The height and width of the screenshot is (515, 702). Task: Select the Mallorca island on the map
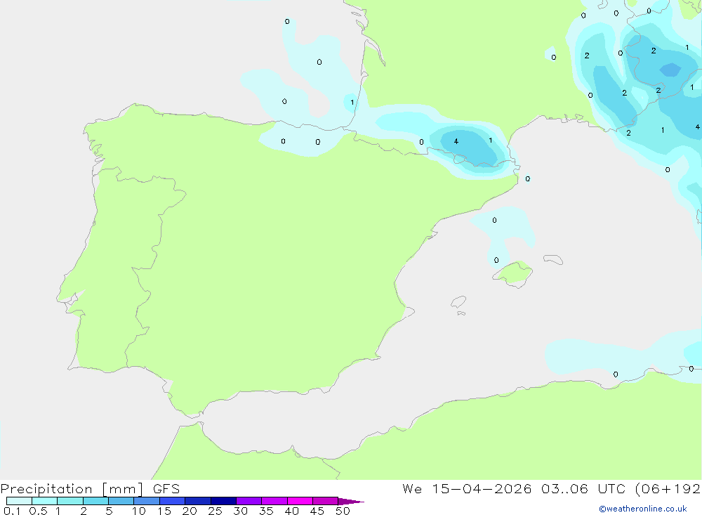(x=513, y=274)
